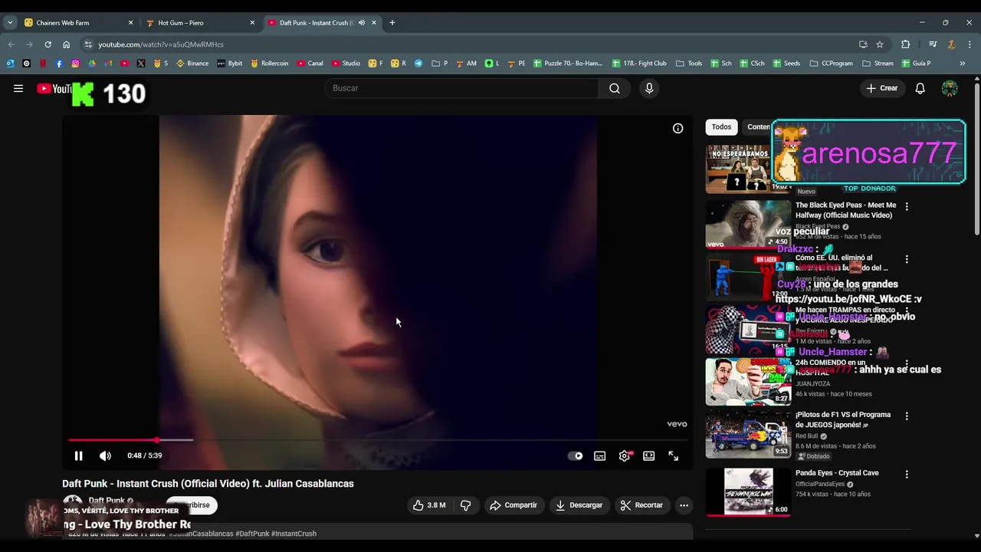Open Binance bookmark
Viewport: 981px width, 552px height.
pyautogui.click(x=192, y=64)
